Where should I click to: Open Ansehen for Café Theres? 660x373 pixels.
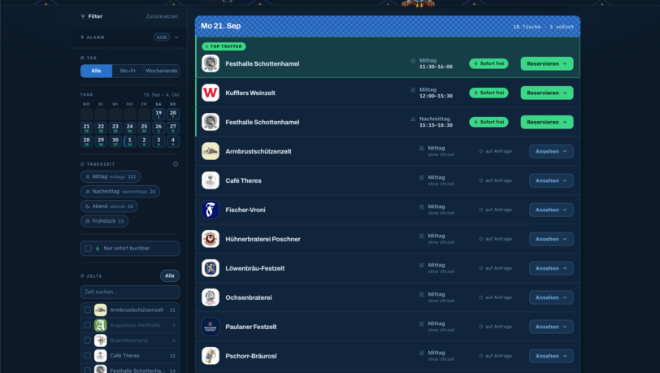[551, 180]
